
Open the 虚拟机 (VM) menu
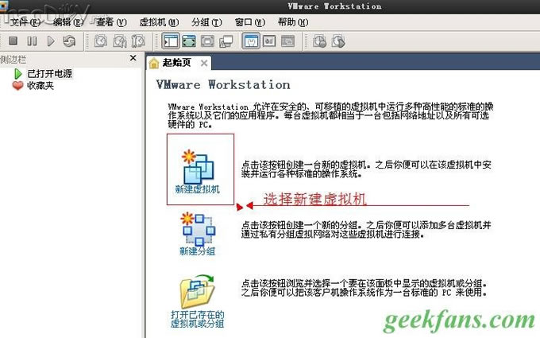(158, 22)
